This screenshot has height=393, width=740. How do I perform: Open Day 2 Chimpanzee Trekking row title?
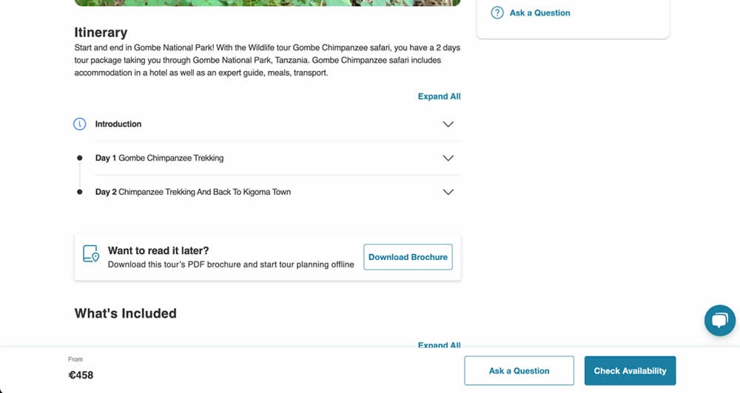192,192
